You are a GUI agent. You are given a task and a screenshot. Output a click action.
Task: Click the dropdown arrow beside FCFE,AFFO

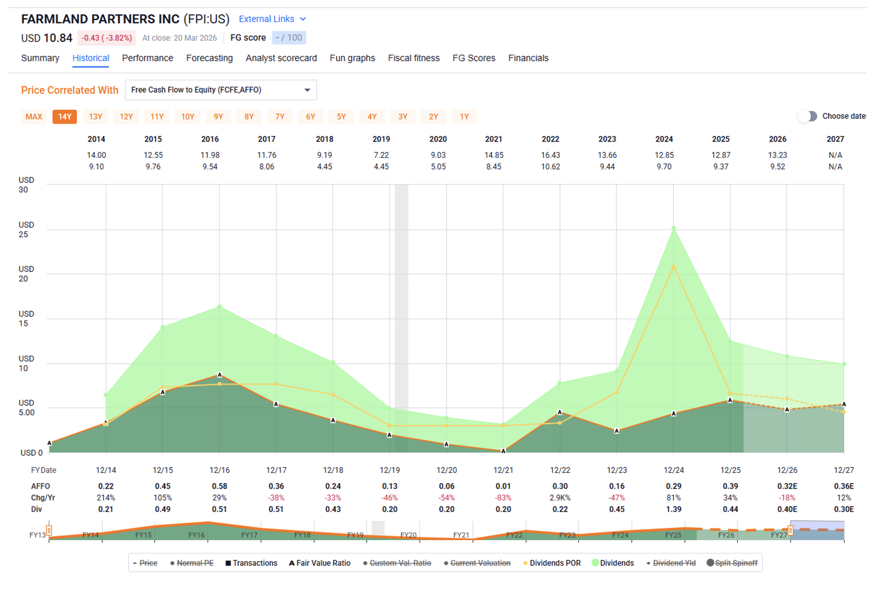click(307, 90)
